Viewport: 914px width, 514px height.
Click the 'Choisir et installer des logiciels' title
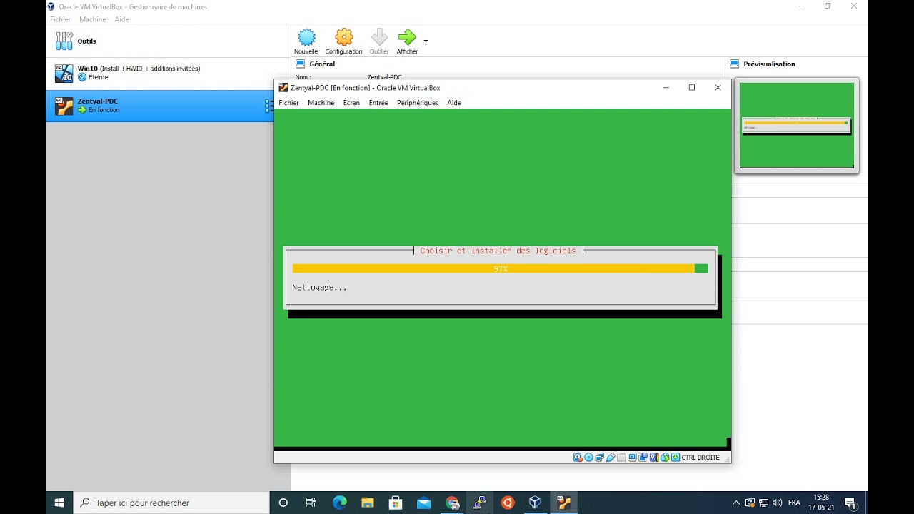[x=498, y=251]
